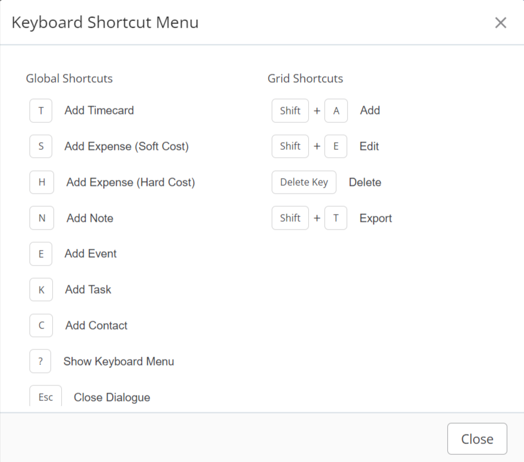Click the H key badge for Hard Cost
The image size is (524, 462).
click(x=42, y=182)
